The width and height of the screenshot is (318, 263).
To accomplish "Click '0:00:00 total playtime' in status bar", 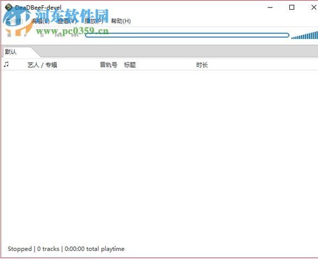I will click(x=94, y=249).
